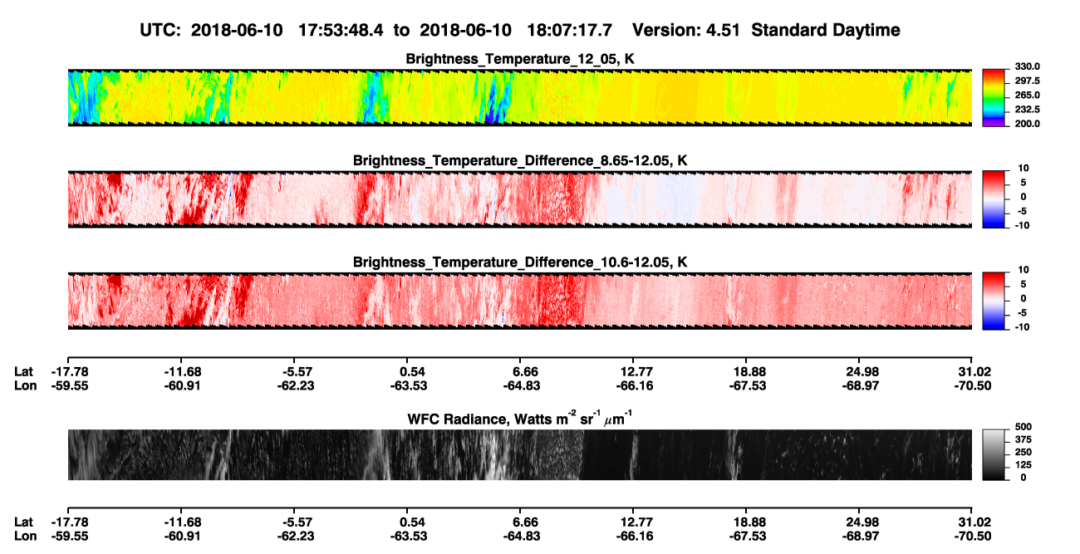Click the 'Brightness_Temperature_12_05, K' panel title

click(x=520, y=58)
